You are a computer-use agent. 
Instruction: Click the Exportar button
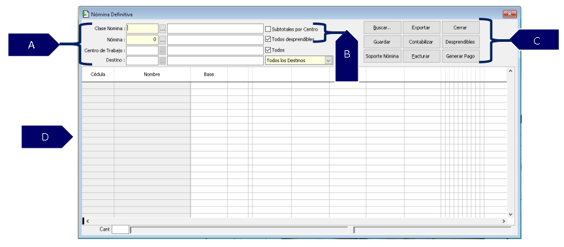point(421,27)
